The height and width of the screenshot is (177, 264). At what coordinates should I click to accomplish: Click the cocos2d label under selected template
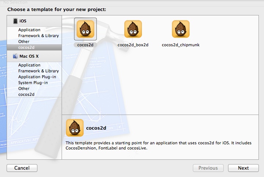[x=85, y=45]
